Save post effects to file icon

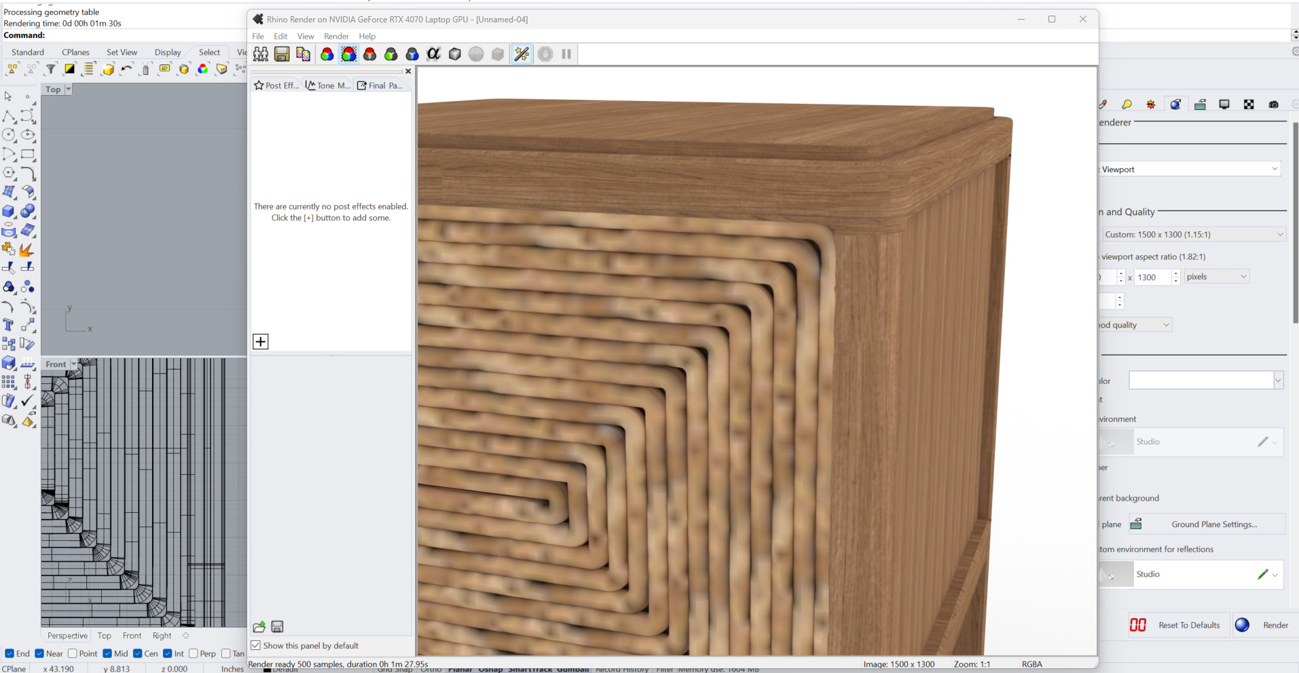(277, 627)
